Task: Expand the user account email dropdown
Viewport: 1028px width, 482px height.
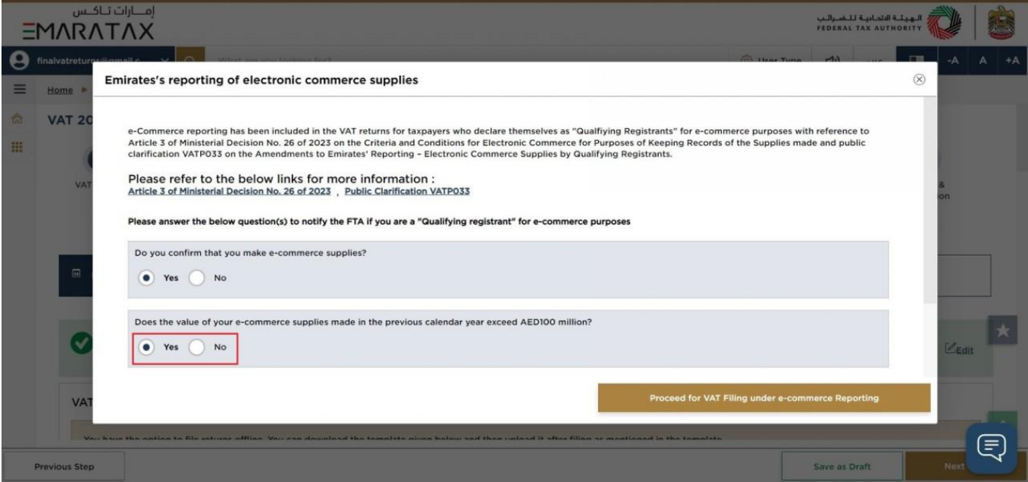Action: point(166,62)
